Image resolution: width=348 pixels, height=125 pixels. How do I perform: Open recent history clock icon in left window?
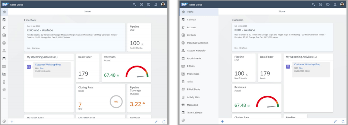(x=141, y=4)
